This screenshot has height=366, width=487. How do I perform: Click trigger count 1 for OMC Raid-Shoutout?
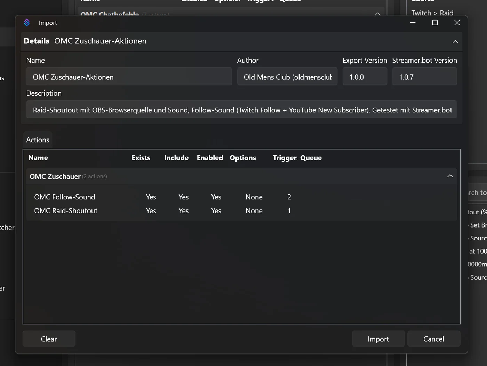[289, 211]
